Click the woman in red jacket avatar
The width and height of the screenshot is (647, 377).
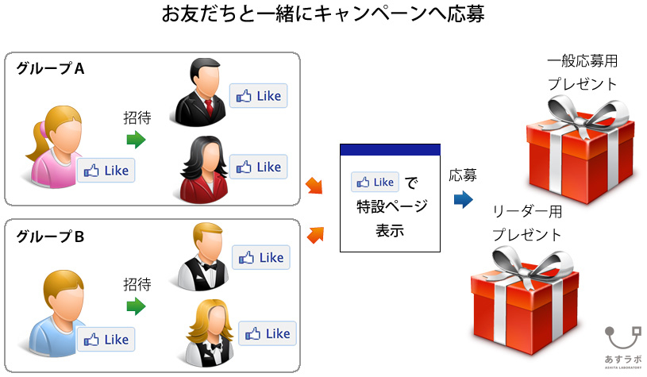204,169
